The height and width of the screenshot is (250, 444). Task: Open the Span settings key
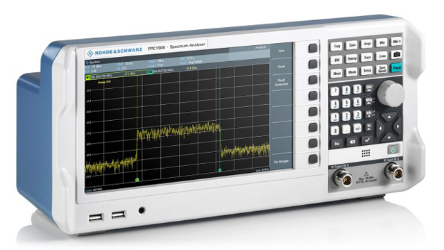point(352,45)
